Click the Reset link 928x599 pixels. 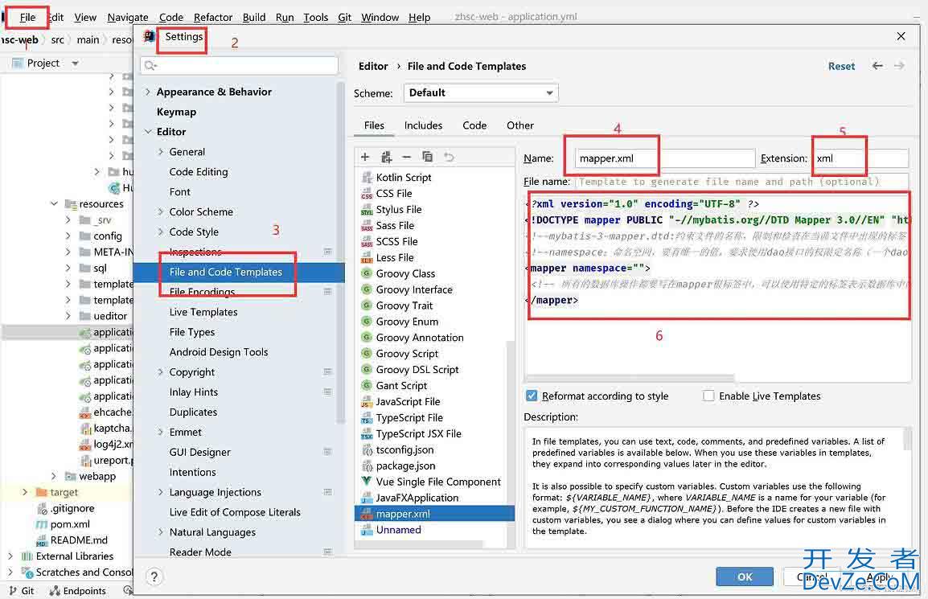[841, 66]
